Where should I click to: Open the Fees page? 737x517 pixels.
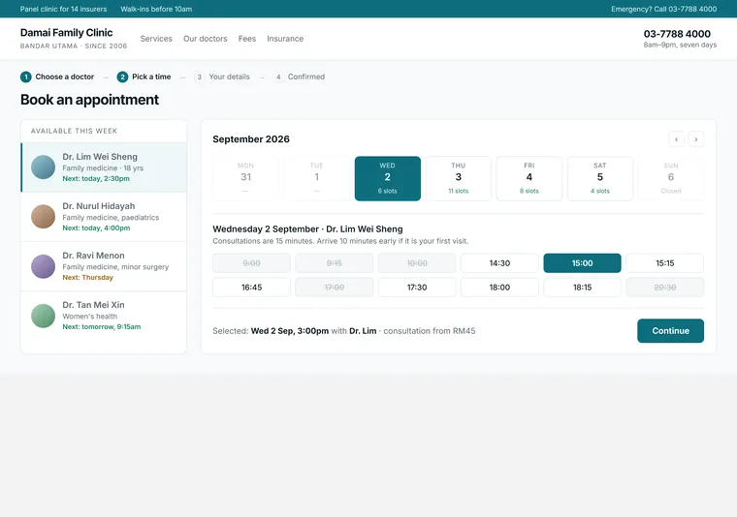click(246, 39)
